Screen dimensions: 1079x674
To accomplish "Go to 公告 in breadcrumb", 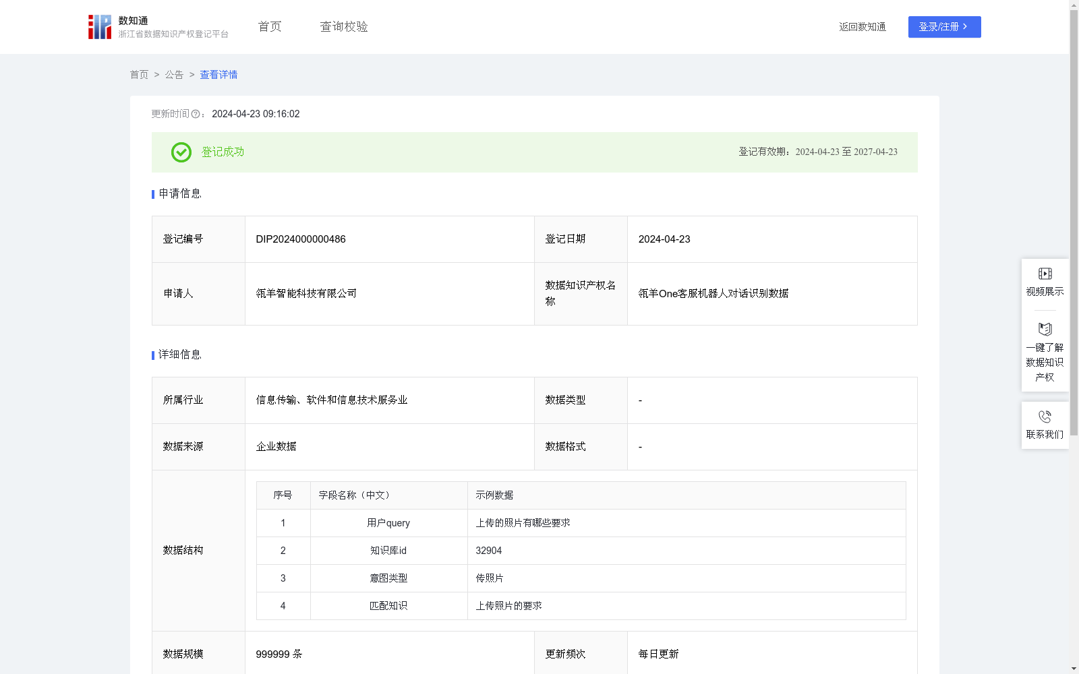I will click(x=174, y=75).
